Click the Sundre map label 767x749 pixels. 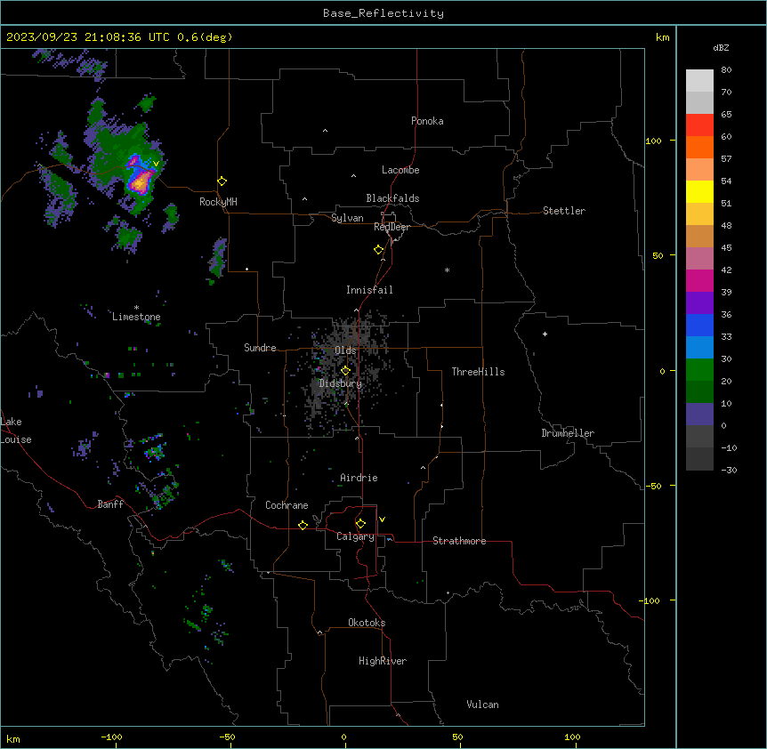point(260,348)
